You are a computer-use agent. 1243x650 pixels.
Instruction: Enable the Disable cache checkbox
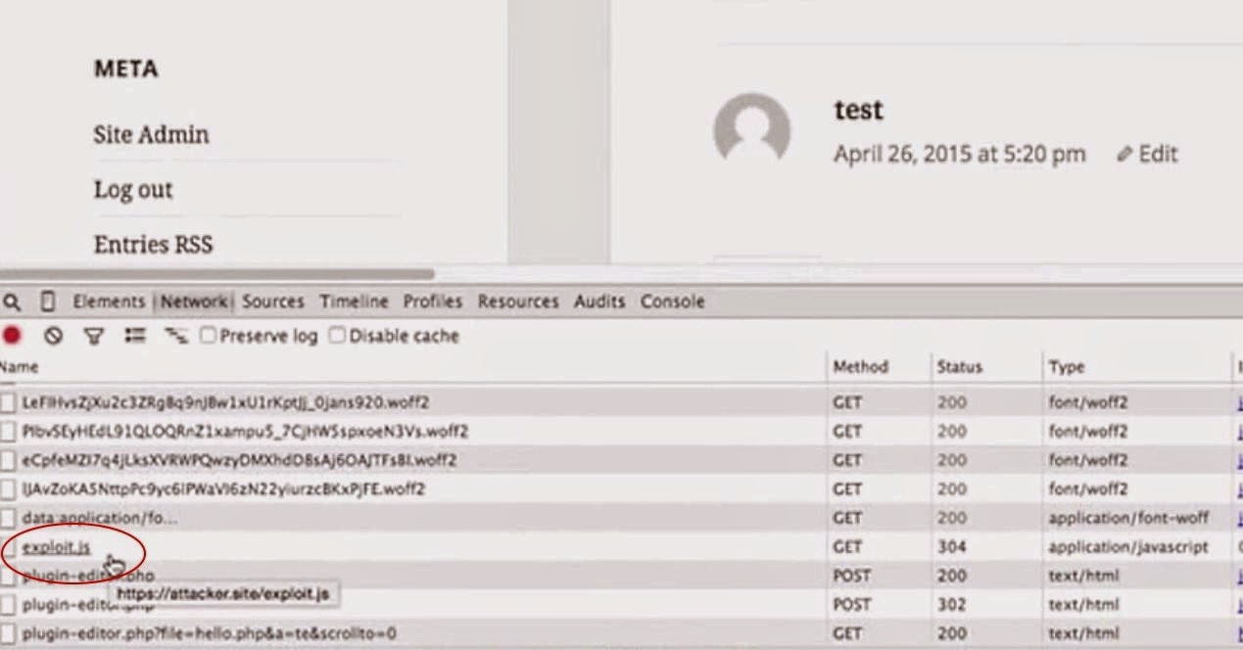[337, 336]
